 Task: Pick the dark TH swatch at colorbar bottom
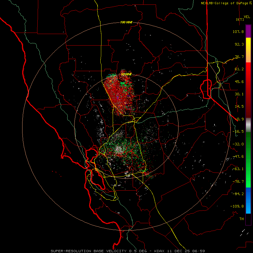[248, 219]
